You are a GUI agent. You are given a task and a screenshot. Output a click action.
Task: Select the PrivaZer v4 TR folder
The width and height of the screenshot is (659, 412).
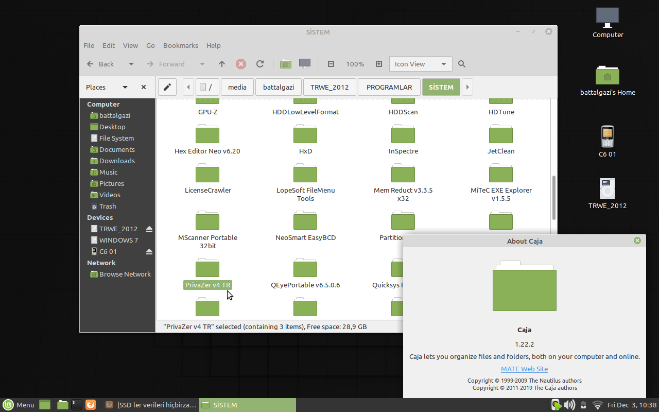point(207,273)
